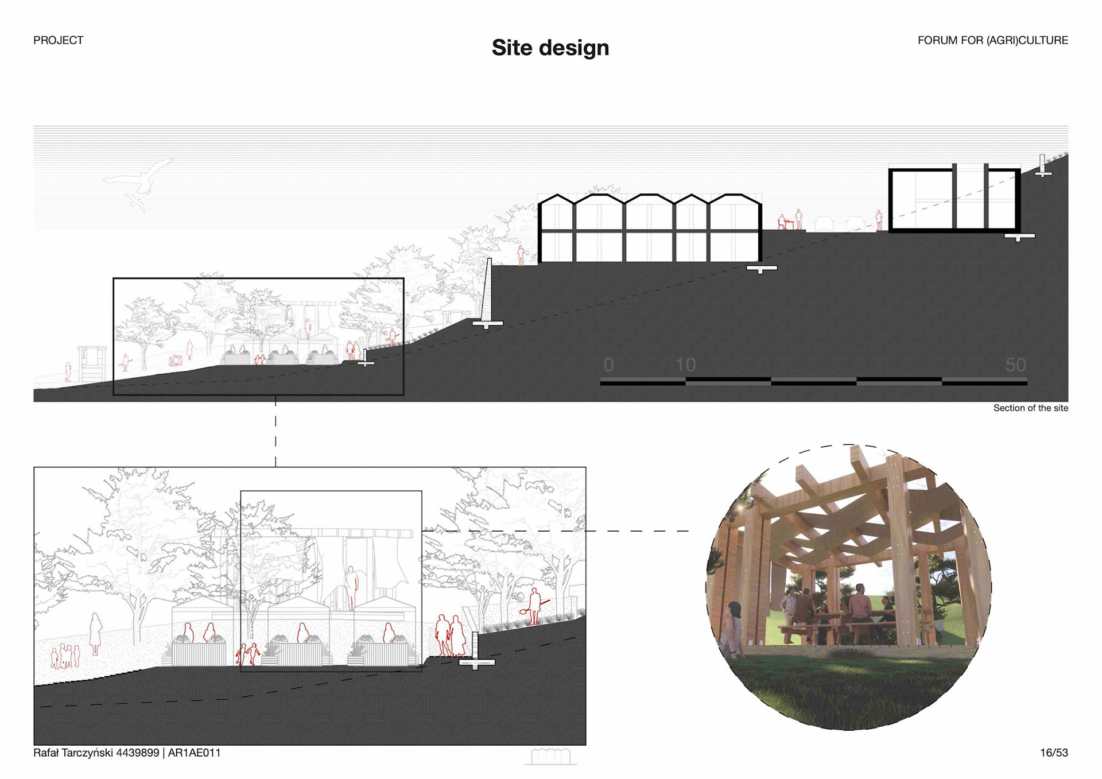Click the scale bar label 50
The width and height of the screenshot is (1102, 779).
click(x=1015, y=365)
